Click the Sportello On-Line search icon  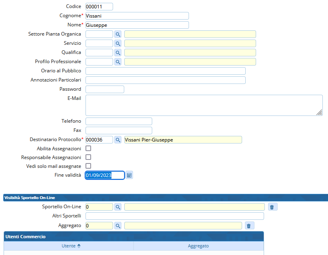click(x=118, y=207)
